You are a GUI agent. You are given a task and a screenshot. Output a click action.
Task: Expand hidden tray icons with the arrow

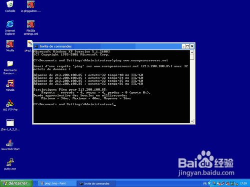tap(210, 184)
